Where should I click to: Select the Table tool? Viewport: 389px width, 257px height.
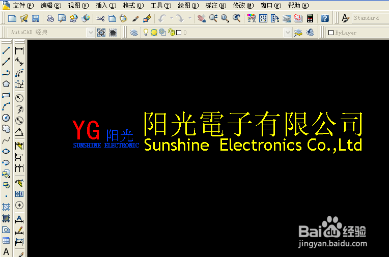(6, 240)
